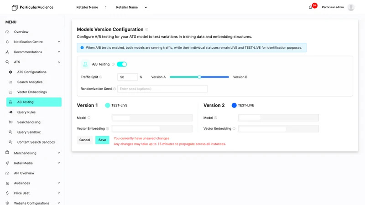Click info icon next to Randomization Seed
The width and height of the screenshot is (365, 205).
click(115, 89)
